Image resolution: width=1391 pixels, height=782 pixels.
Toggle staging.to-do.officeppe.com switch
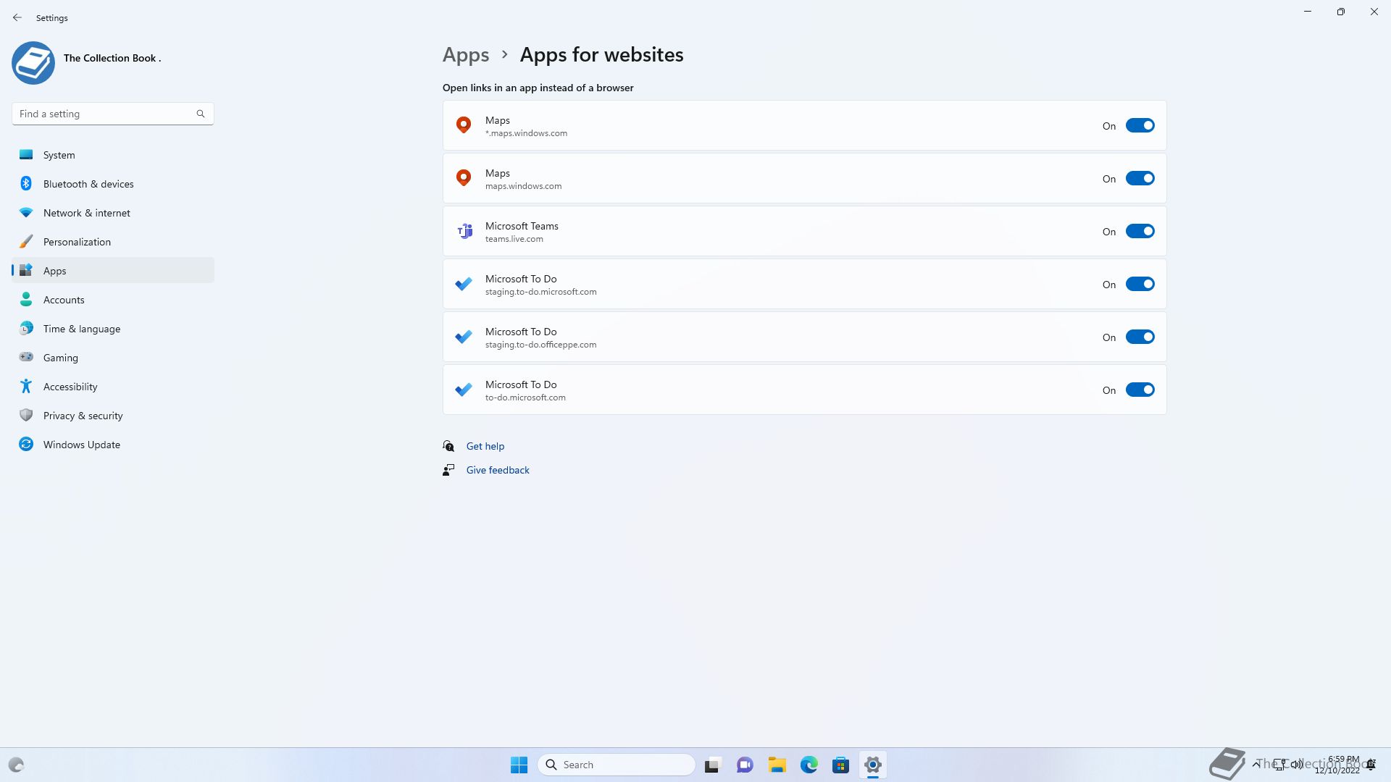pyautogui.click(x=1140, y=337)
